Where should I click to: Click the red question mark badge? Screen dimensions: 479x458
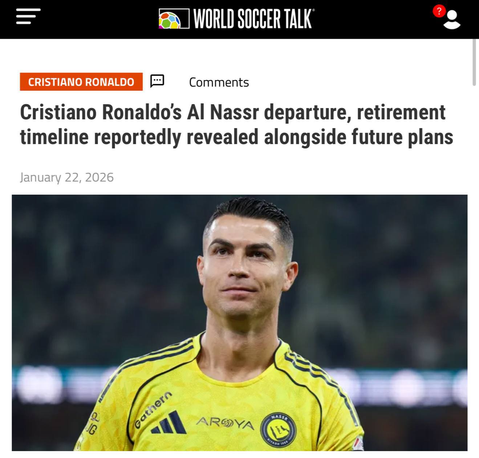click(x=439, y=11)
